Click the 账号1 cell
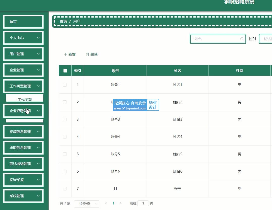Image resolution: width=272 pixels, height=210 pixels. click(x=115, y=85)
